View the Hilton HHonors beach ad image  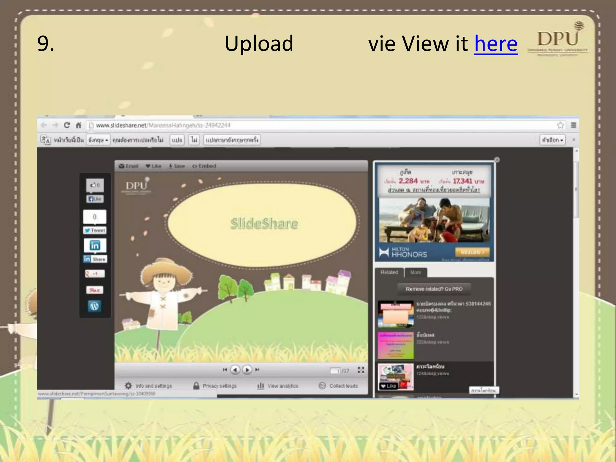point(434,220)
